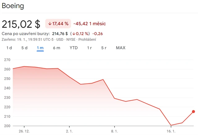Viewport: 198px width, 135px height.
Task: Click the 8. 1. date axis label
Action: click(114, 131)
